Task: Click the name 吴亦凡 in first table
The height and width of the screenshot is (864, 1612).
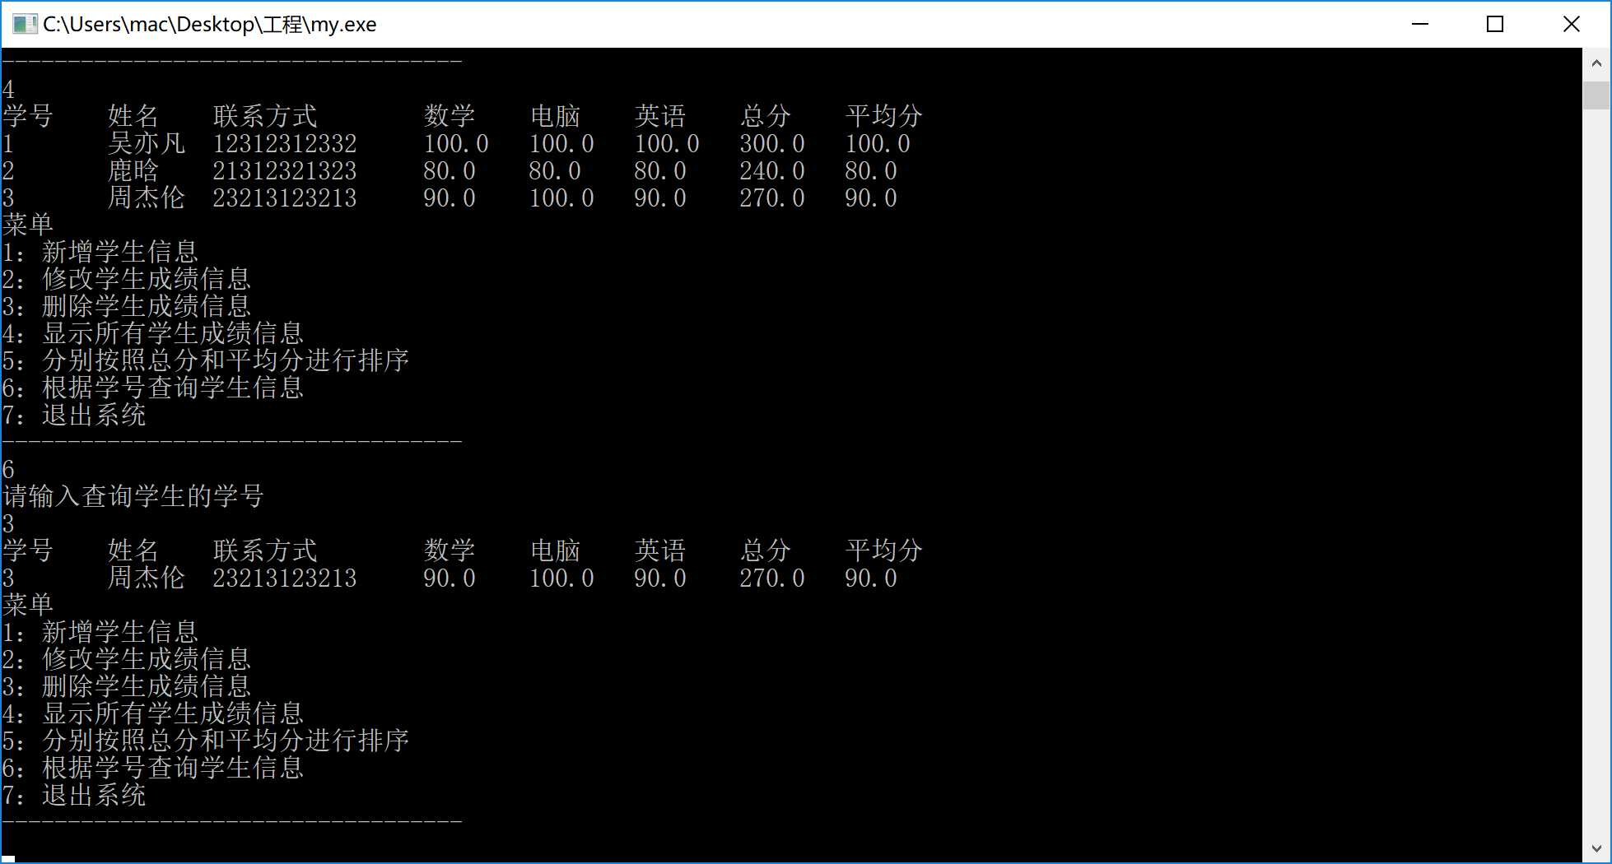Action: pos(147,143)
